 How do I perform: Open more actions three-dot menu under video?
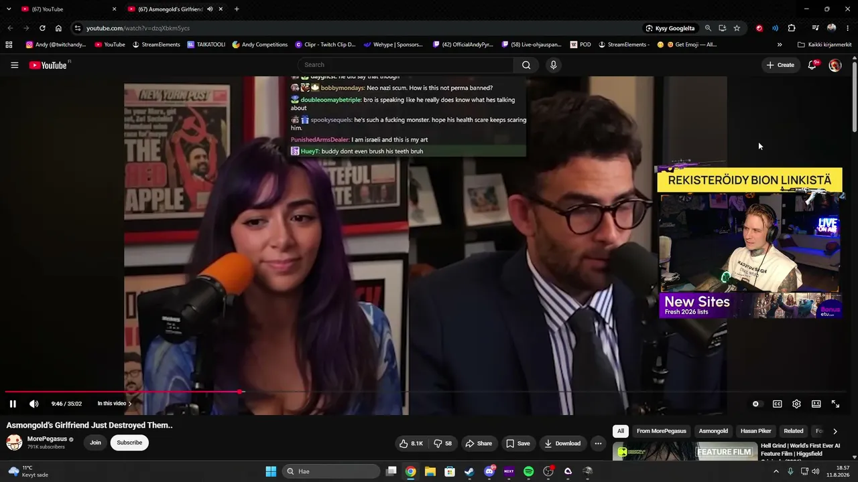tap(598, 443)
